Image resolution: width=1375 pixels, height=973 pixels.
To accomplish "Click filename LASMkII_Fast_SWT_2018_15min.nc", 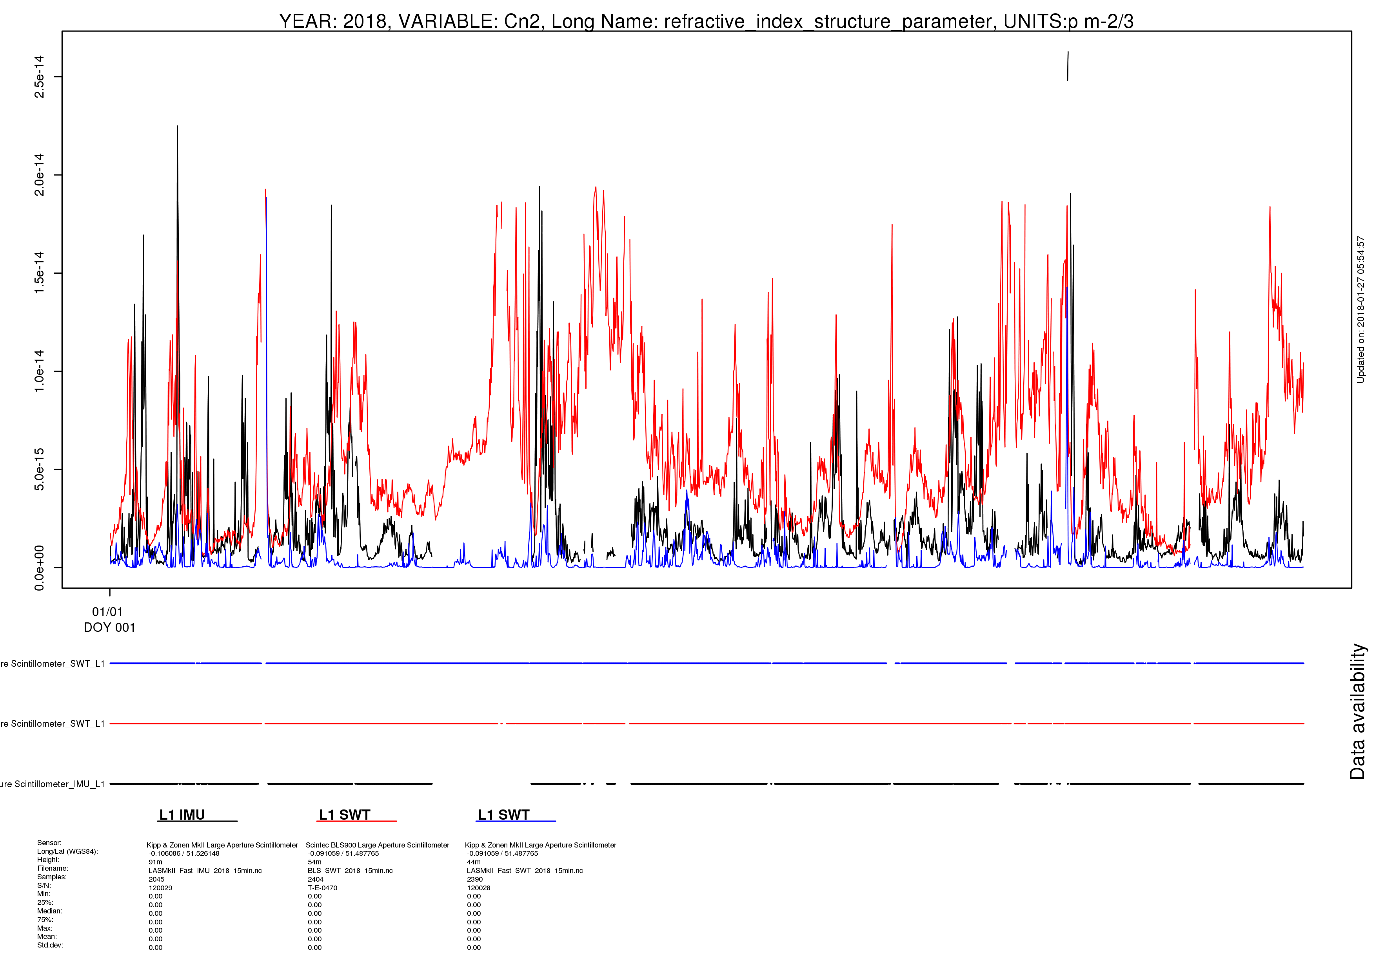I will pos(525,871).
